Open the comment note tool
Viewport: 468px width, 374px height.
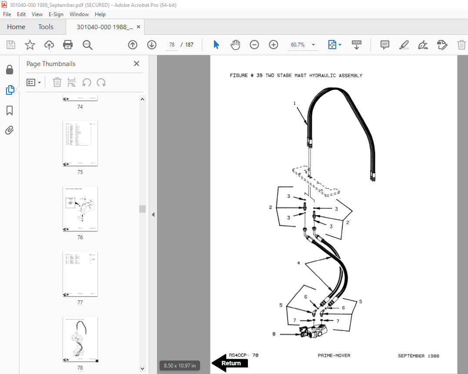click(x=384, y=45)
